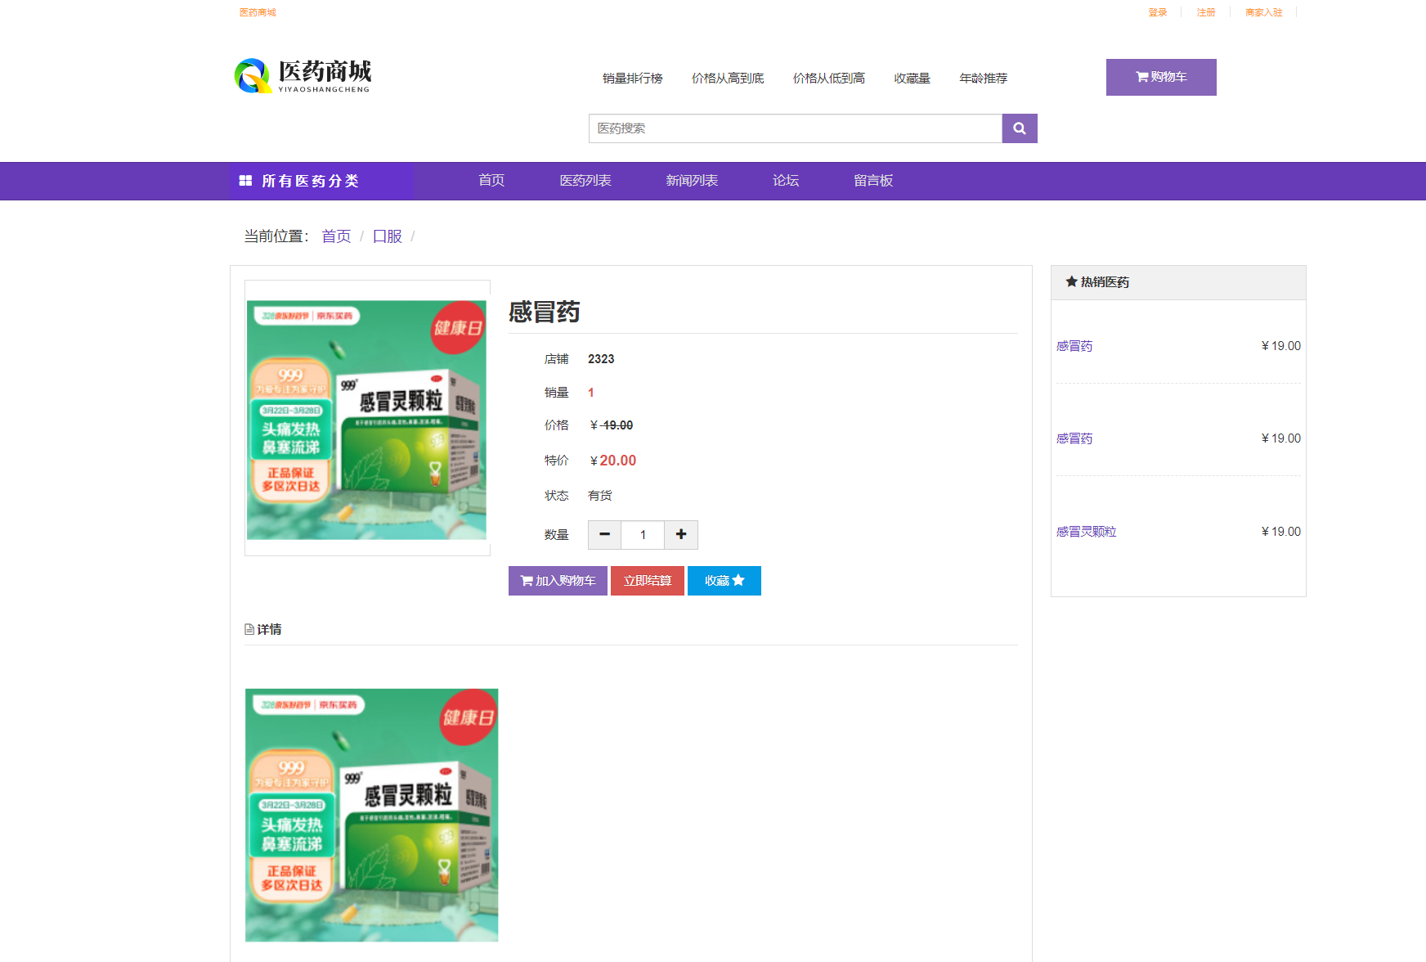Viewport: 1426px width, 962px height.
Task: Click the grid icon beside 所有医药分类
Action: point(245,181)
